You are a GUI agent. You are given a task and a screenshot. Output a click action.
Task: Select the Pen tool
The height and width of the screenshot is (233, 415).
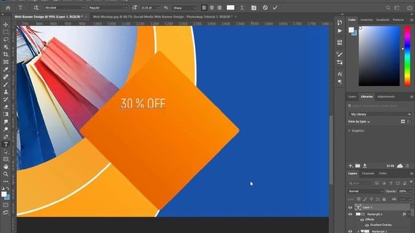point(6,137)
